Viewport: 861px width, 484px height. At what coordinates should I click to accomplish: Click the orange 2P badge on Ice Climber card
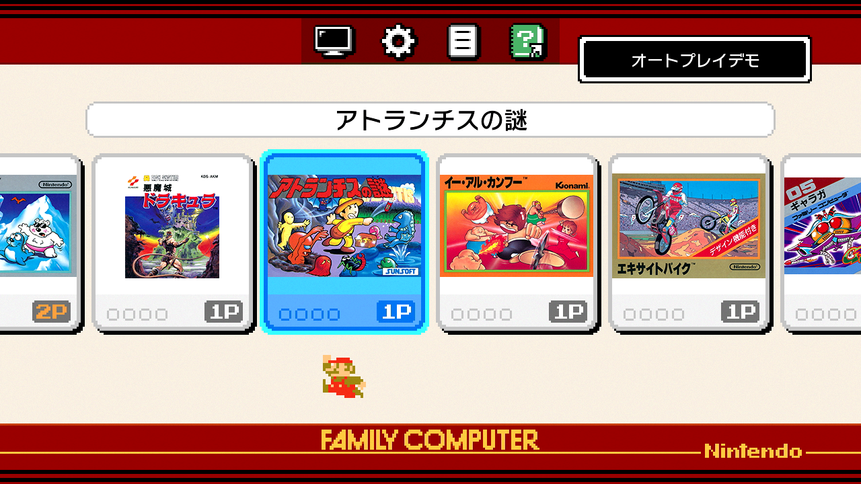pyautogui.click(x=51, y=312)
